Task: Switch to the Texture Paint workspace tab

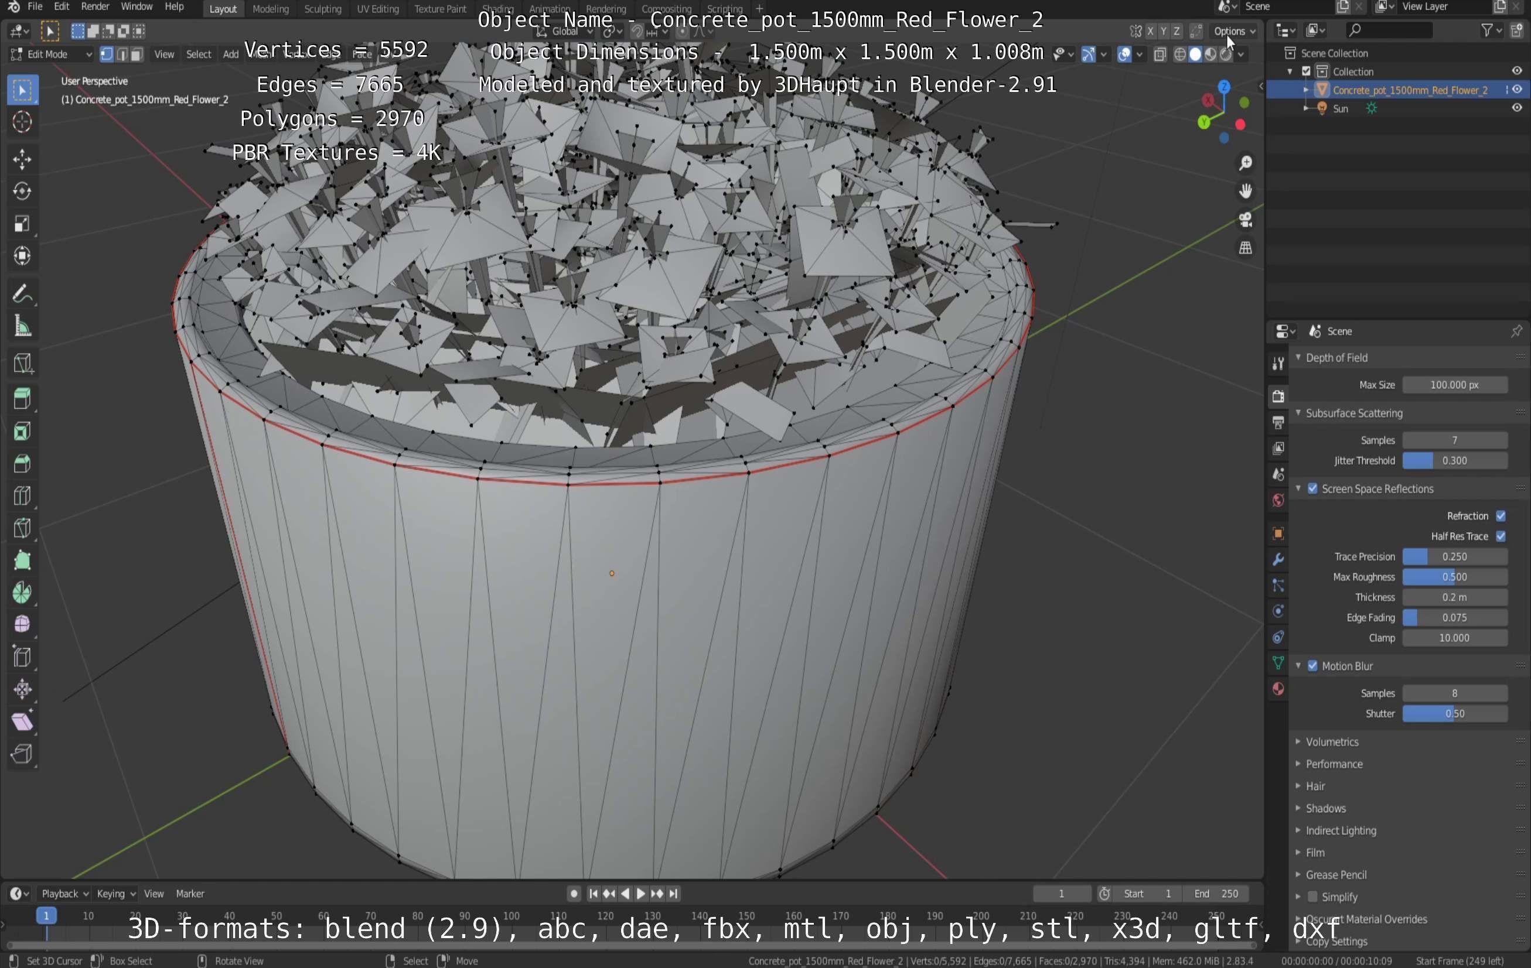Action: (440, 9)
